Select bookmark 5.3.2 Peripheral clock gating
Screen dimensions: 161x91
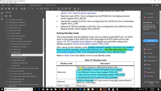[x=19, y=47]
